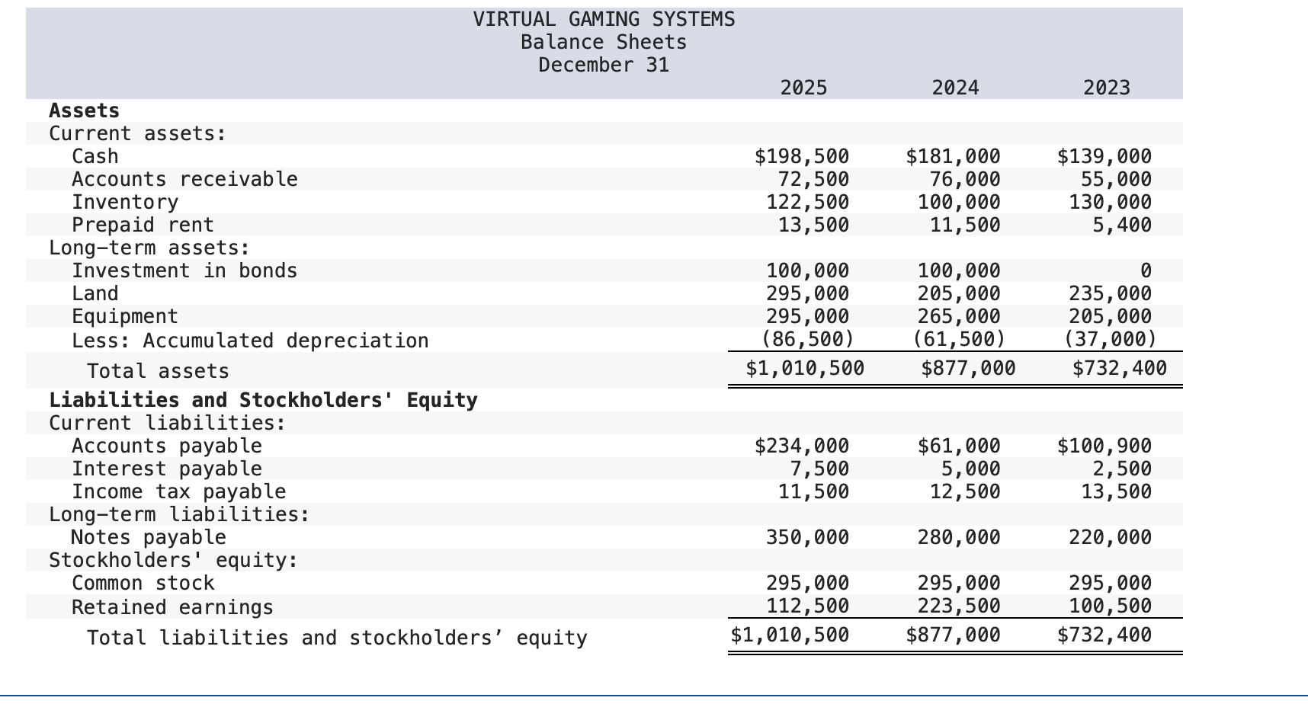Viewport: 1308px width, 704px height.
Task: Select Inventory value 122,500
Action: click(x=807, y=202)
